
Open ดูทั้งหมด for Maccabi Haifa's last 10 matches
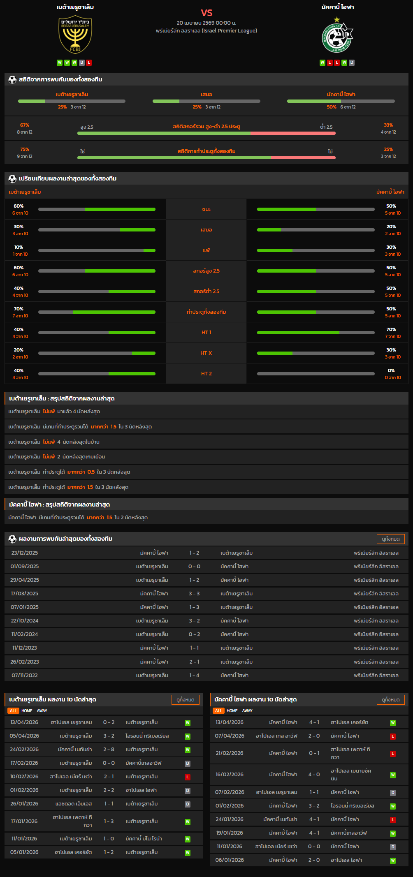point(390,700)
